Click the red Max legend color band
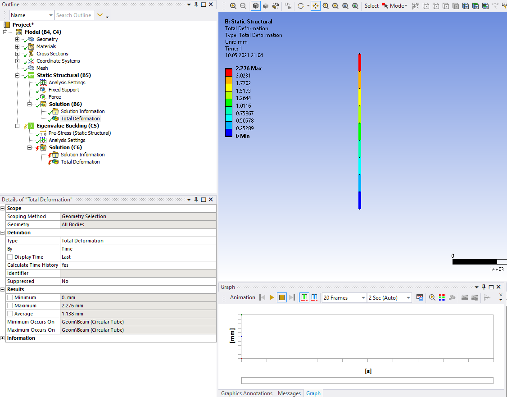This screenshot has height=397, width=507. (229, 72)
